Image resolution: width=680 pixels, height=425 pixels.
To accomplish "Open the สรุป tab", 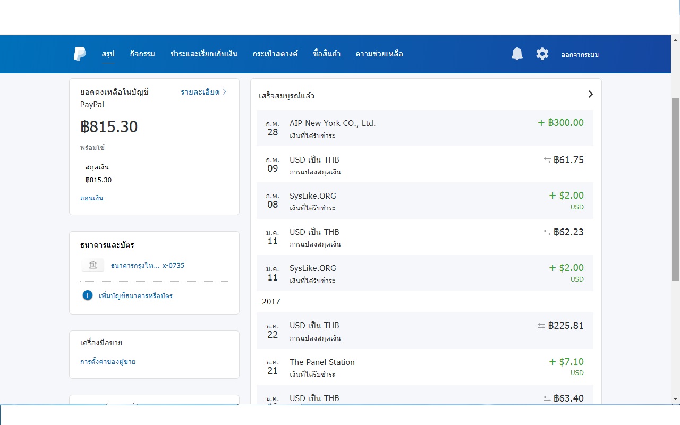I will [x=108, y=54].
